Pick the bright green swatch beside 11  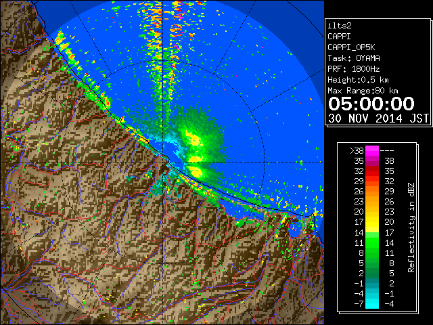372,242
